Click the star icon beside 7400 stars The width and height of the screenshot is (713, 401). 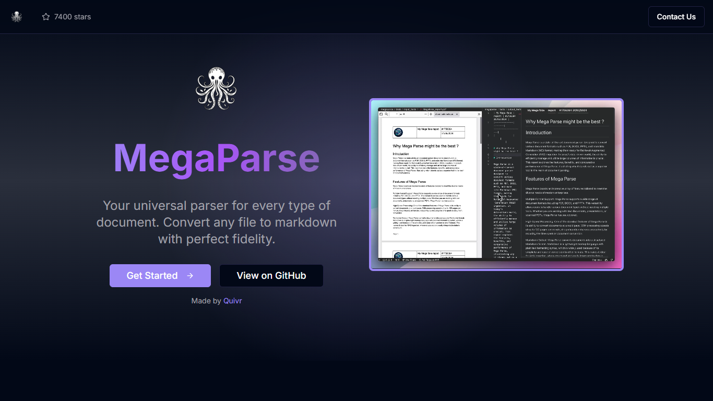pos(46,17)
